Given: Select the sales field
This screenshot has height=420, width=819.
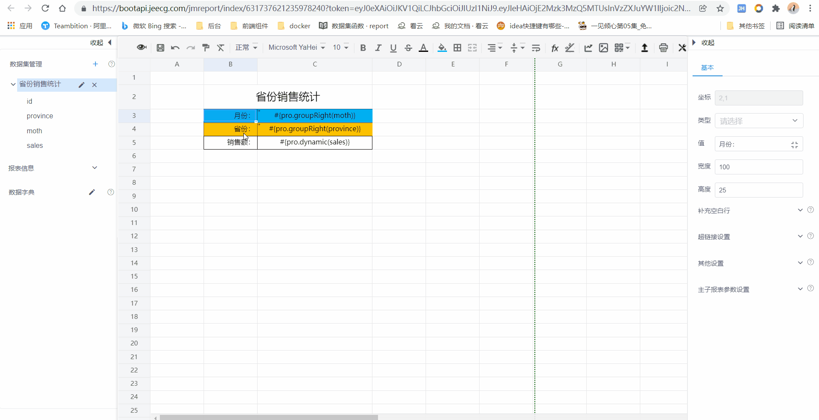Looking at the screenshot, I should (35, 146).
